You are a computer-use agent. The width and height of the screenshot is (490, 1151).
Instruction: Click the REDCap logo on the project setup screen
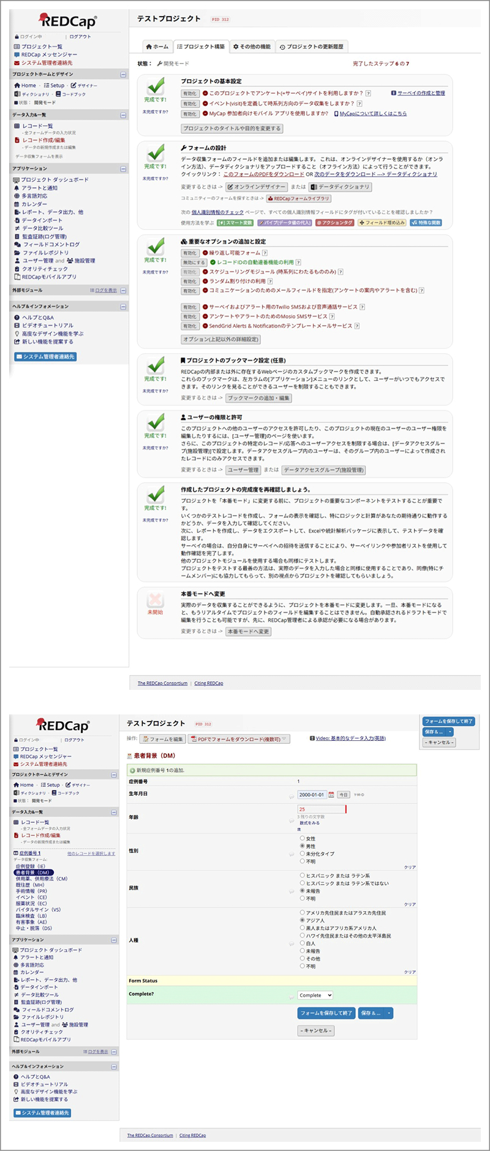pos(67,21)
